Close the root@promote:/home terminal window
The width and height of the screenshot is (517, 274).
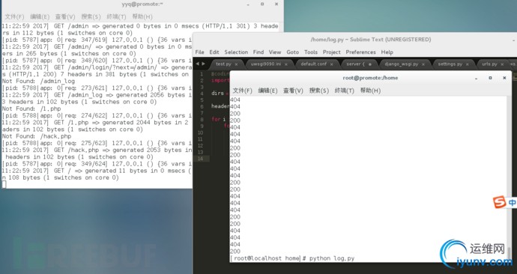point(504,78)
